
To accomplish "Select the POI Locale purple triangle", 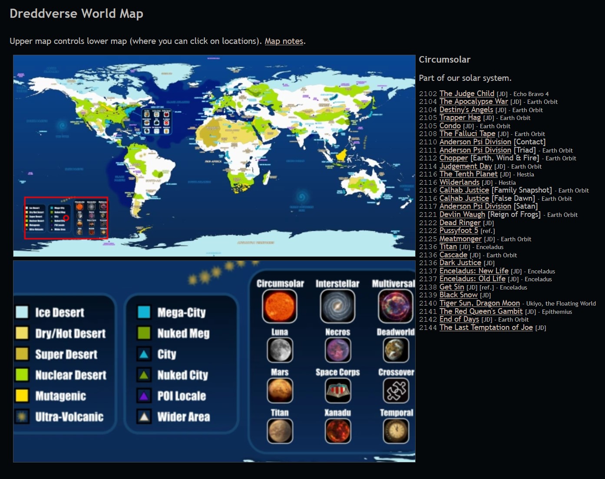I will (144, 396).
